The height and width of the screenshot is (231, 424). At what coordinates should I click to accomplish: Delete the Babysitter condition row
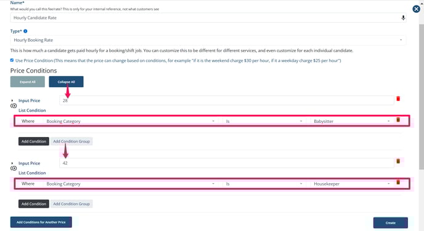(x=398, y=120)
